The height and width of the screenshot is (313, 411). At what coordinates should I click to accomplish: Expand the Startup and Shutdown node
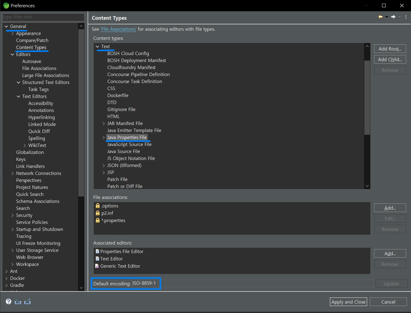point(13,229)
